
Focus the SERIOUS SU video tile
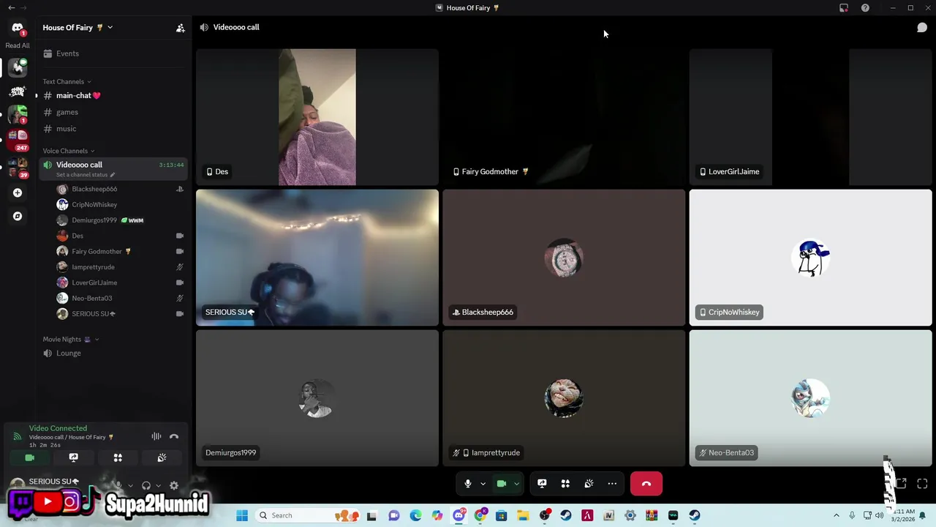(317, 258)
